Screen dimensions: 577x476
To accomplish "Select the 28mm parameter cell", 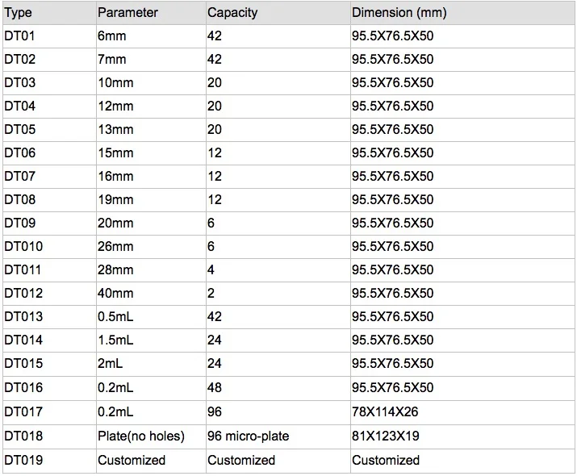I will coord(115,270).
